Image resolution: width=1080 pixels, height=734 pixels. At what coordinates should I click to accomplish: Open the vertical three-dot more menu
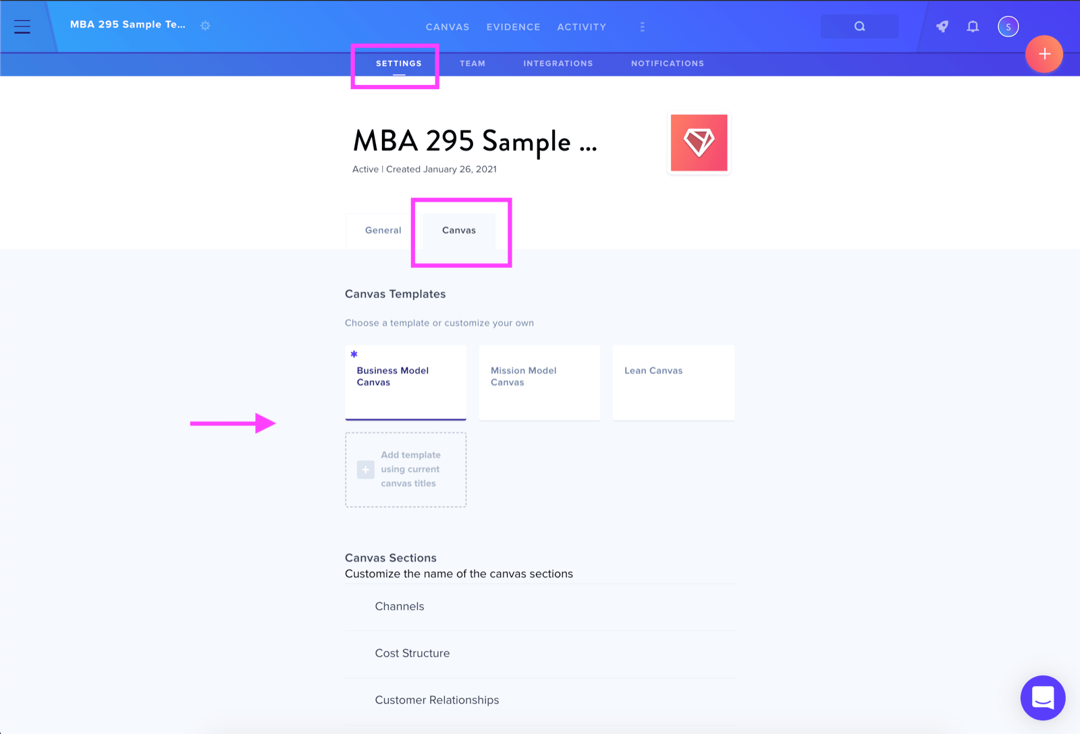point(642,27)
